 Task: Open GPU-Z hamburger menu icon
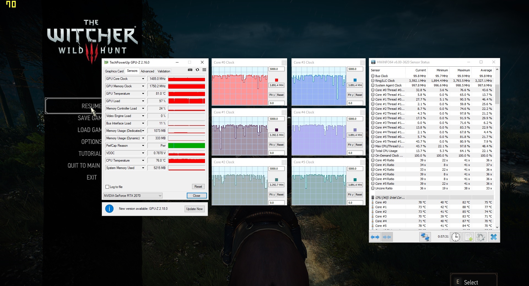pos(204,70)
